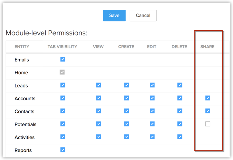Uncheck Accounts view permission
Image resolution: width=233 pixels, height=160 pixels.
[99, 98]
